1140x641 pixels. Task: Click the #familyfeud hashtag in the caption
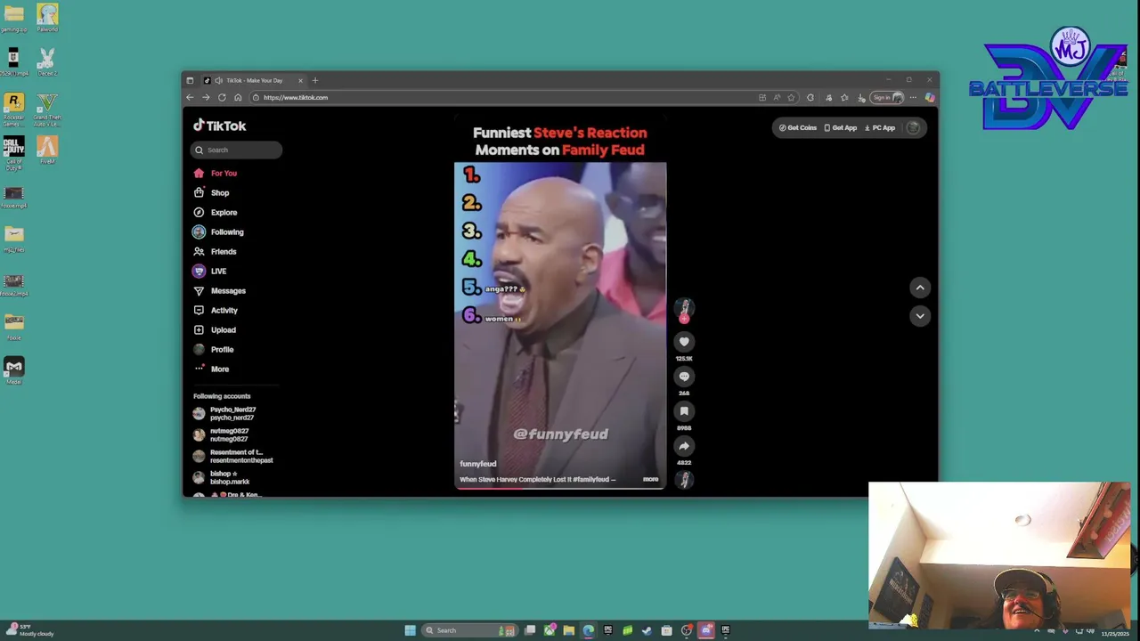pyautogui.click(x=590, y=480)
